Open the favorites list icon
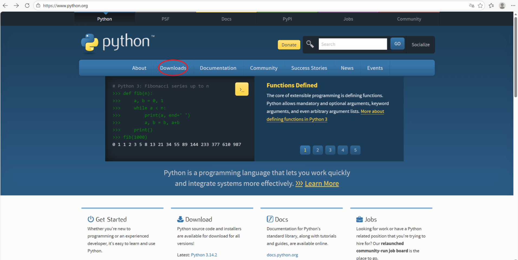This screenshot has width=518, height=260. 491,5
